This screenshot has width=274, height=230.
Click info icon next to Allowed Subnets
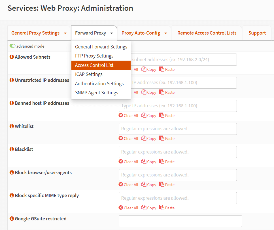tap(12, 57)
